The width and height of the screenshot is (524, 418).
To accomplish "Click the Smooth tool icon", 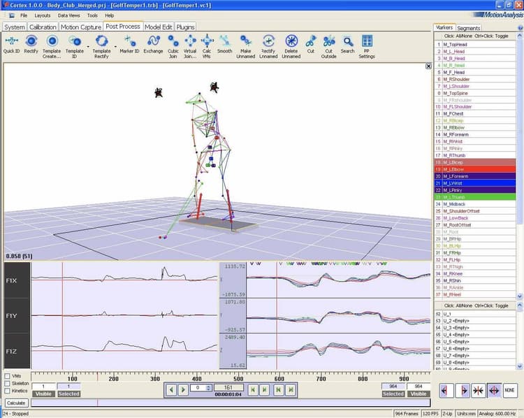I will [224, 41].
